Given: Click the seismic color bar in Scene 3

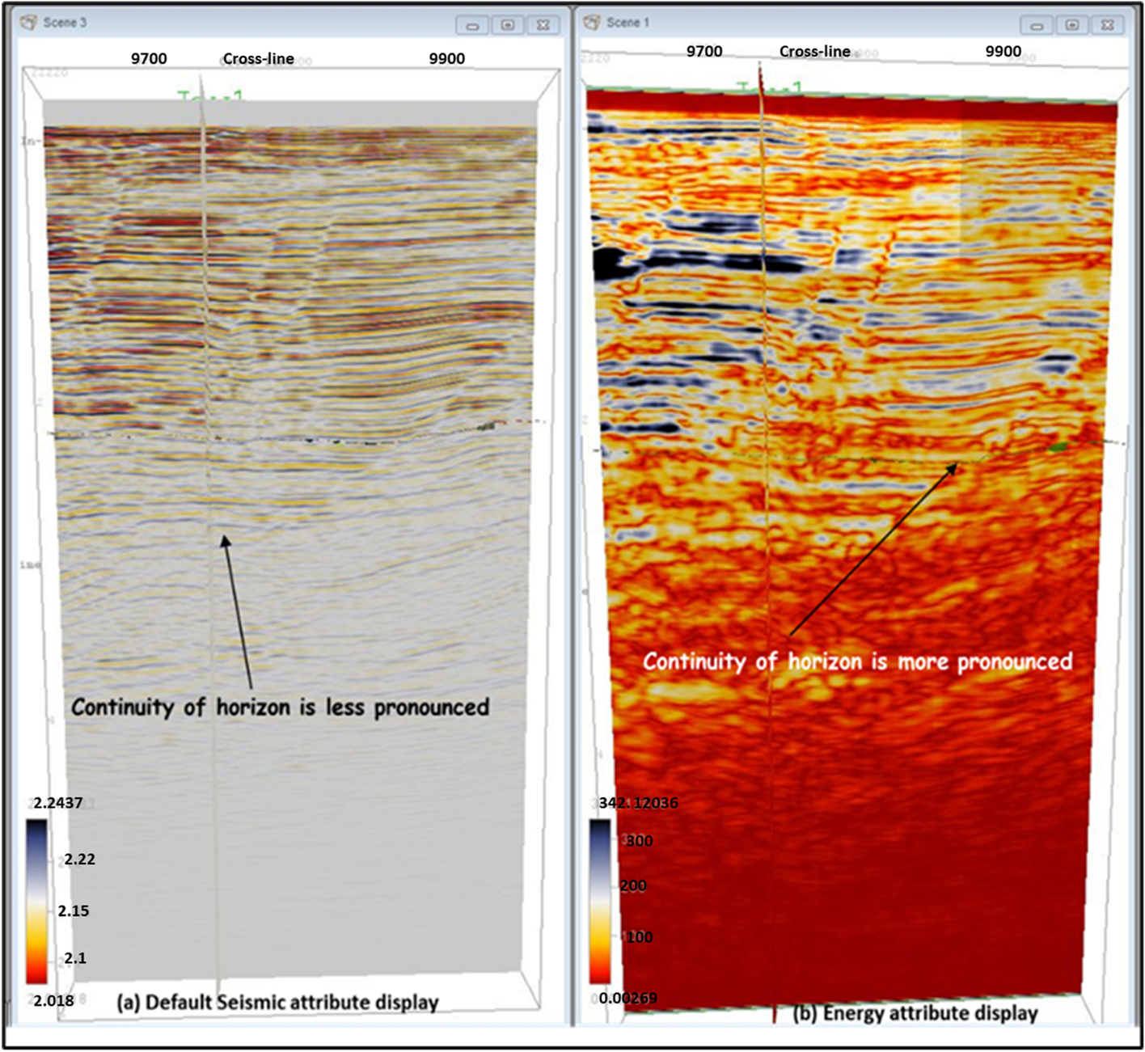Looking at the screenshot, I should point(36,902).
